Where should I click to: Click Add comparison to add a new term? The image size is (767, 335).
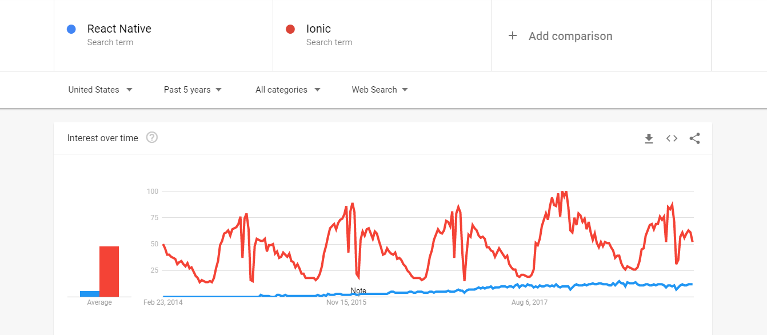point(570,35)
